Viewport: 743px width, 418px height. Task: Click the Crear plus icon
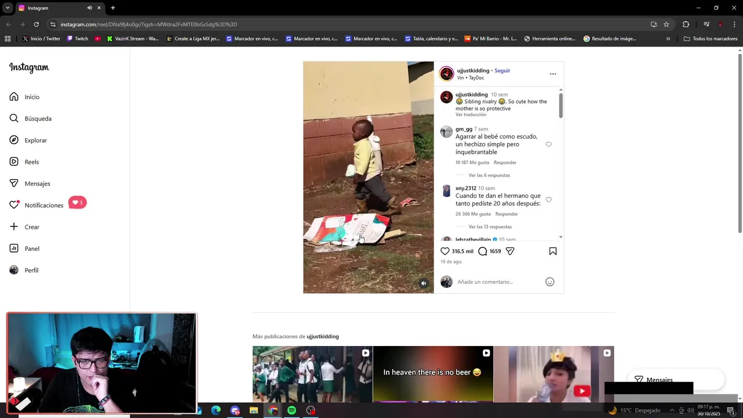(14, 226)
